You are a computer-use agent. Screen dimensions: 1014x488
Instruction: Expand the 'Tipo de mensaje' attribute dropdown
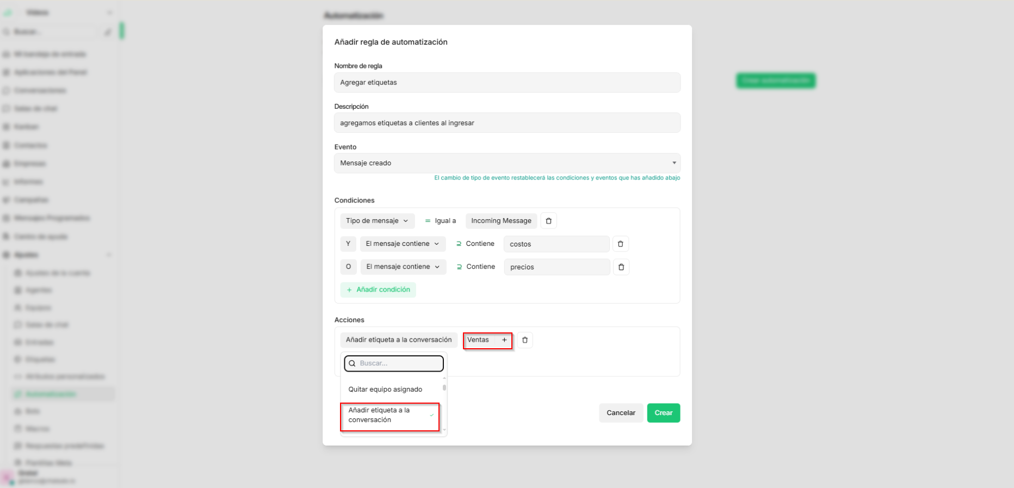pyautogui.click(x=378, y=221)
